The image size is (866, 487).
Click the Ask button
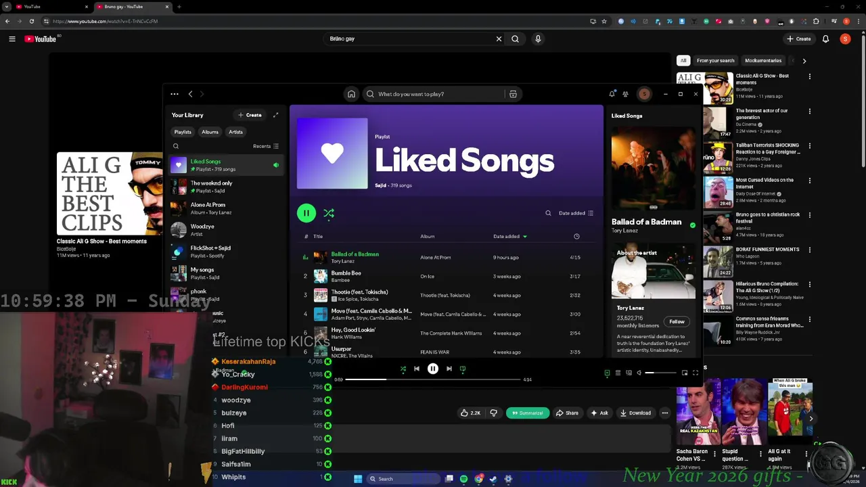599,413
